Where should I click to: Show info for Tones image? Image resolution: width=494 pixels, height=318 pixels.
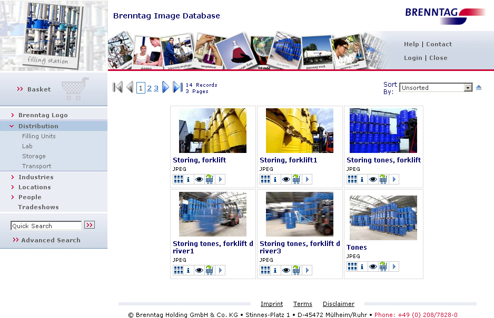(x=362, y=266)
